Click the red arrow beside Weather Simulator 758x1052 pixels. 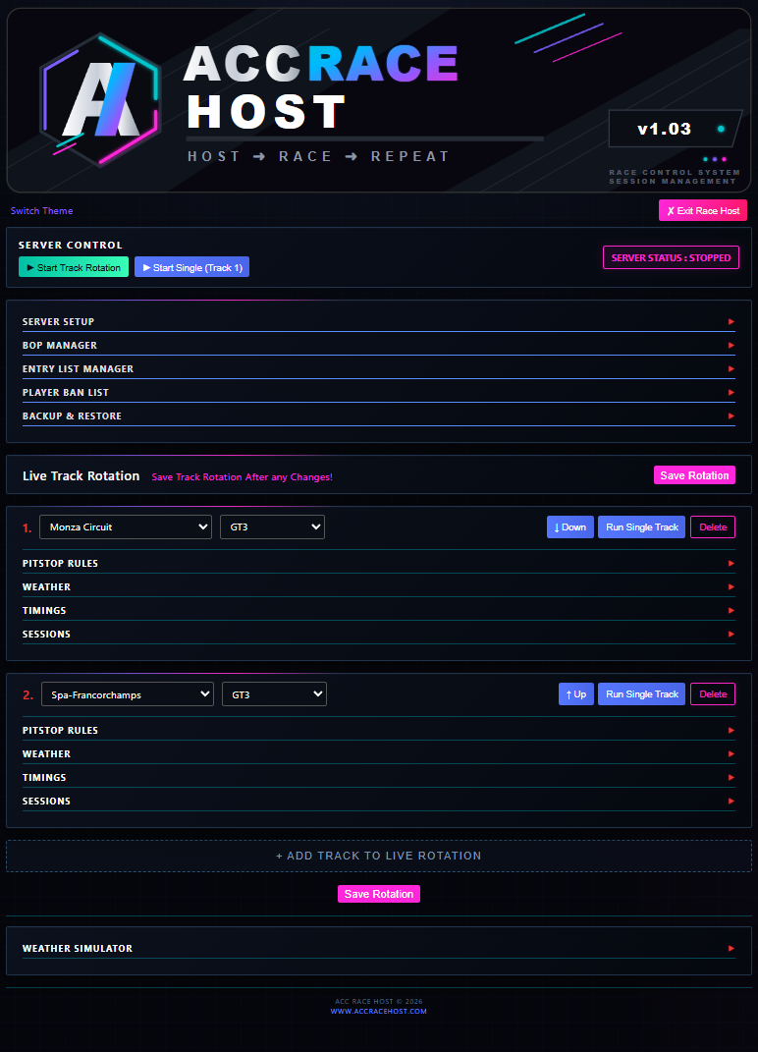click(731, 949)
